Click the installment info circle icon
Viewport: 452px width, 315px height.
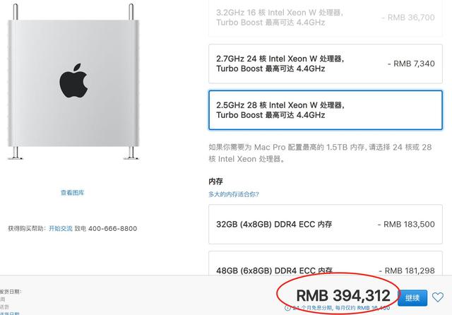287,308
